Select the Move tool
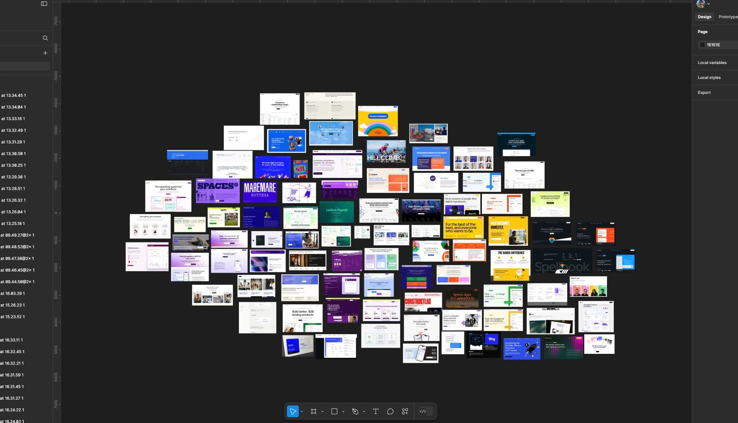Screen dimensions: 738x423 click(x=293, y=411)
